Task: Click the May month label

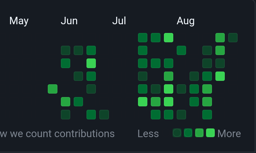Action: (19, 21)
